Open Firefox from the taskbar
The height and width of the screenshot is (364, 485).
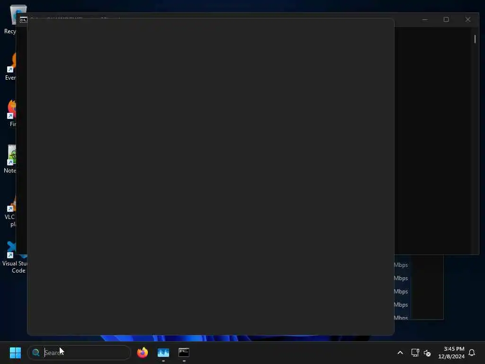pos(143,353)
